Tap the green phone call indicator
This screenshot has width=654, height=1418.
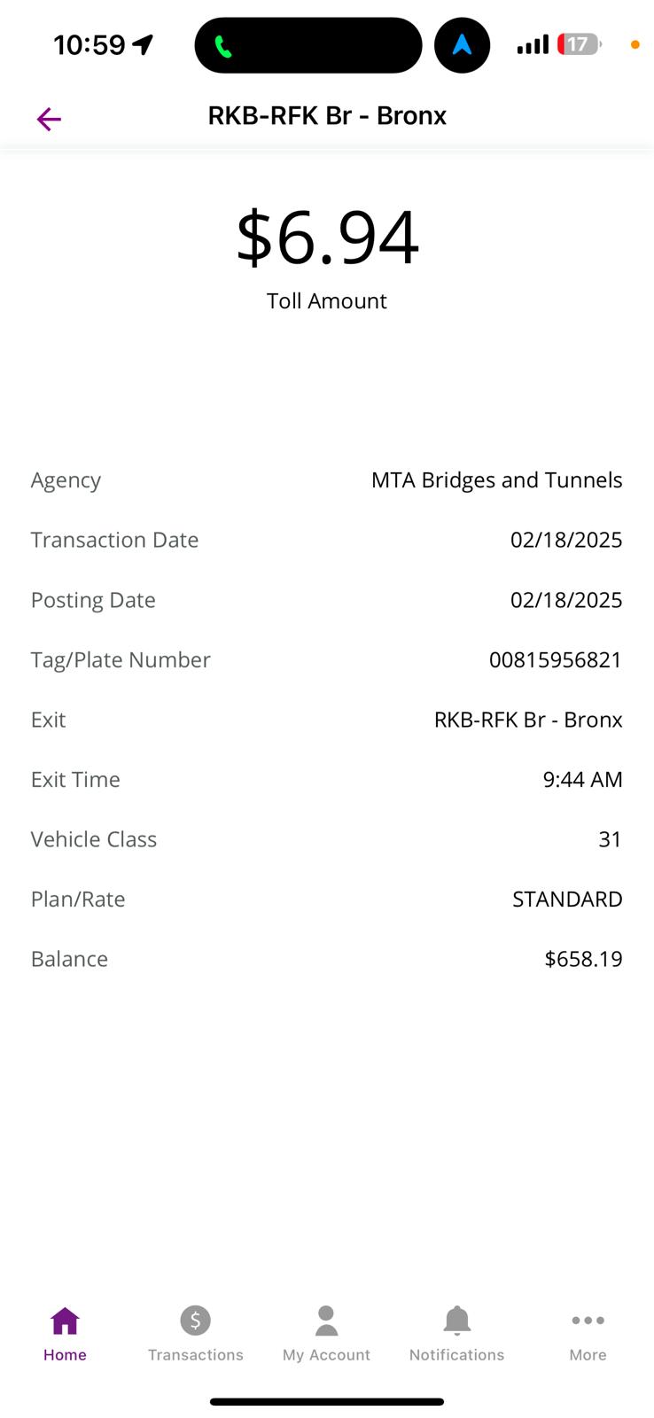click(223, 46)
